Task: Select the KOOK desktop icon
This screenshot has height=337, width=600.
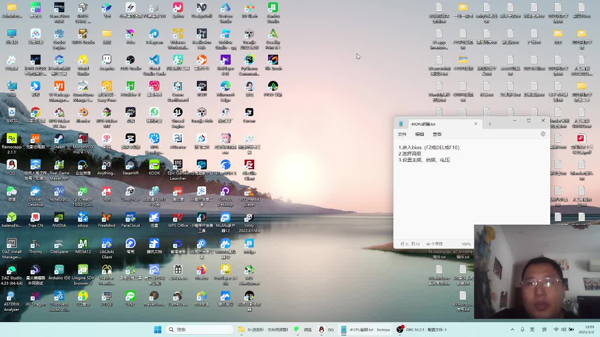Action: click(x=154, y=168)
